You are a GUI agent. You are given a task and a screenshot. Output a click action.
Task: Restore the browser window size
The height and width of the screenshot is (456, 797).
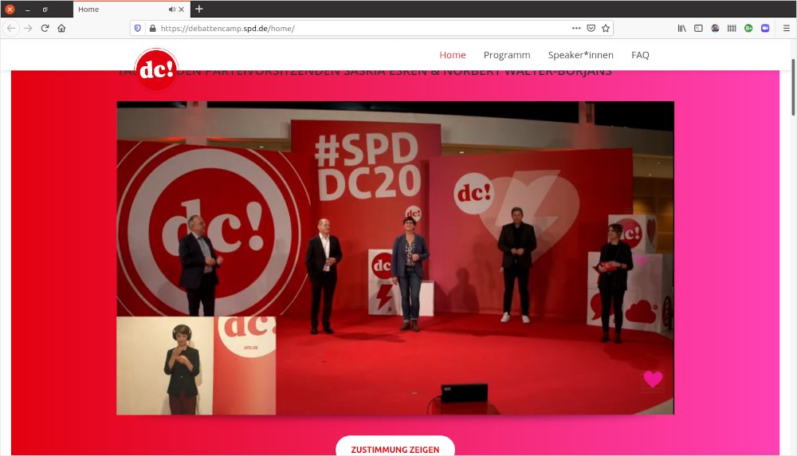point(45,9)
